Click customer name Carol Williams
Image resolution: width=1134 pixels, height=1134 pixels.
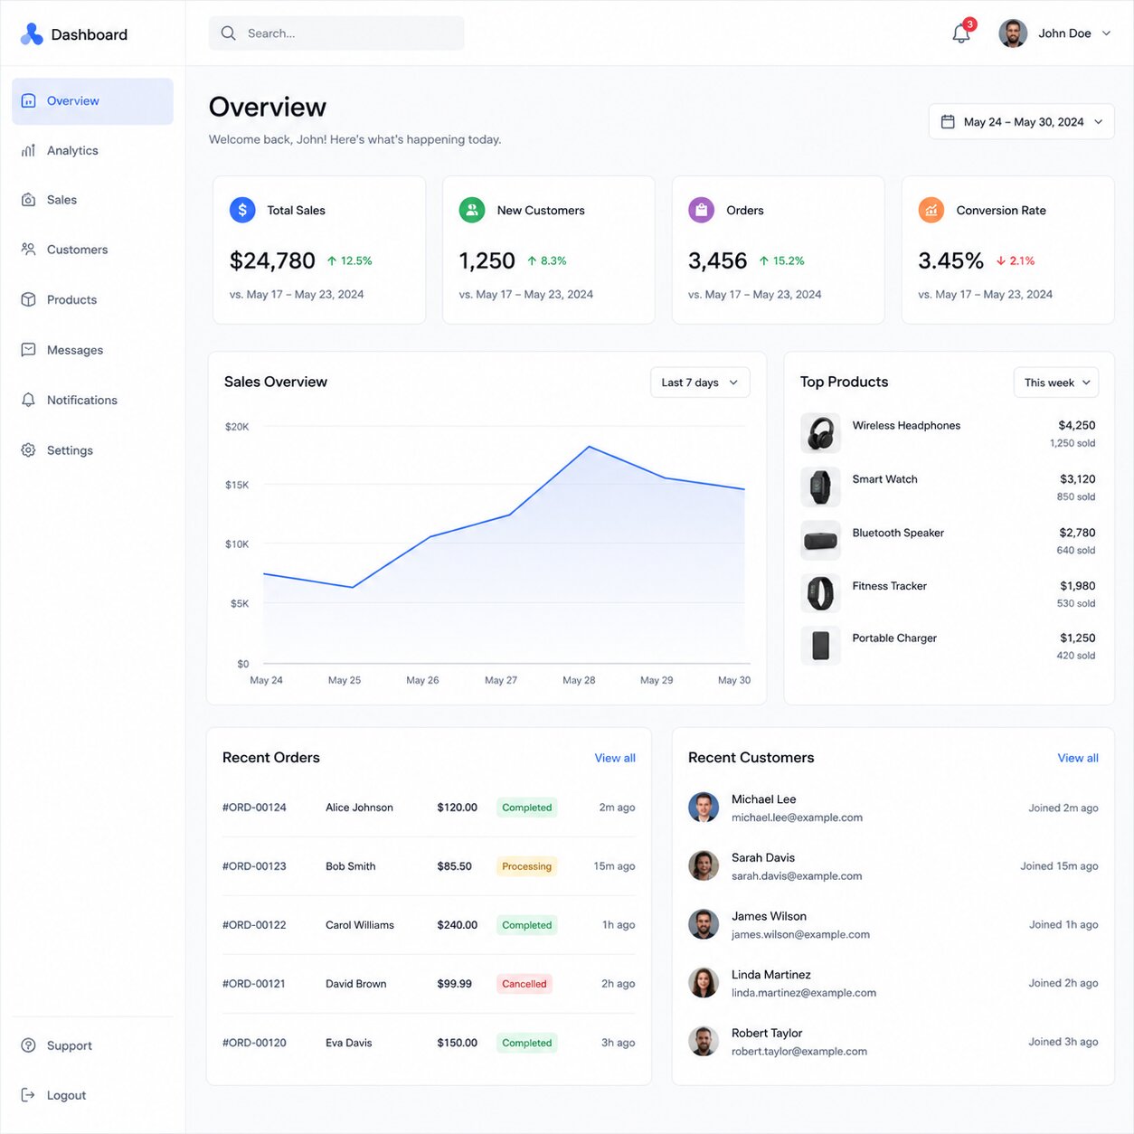[360, 925]
